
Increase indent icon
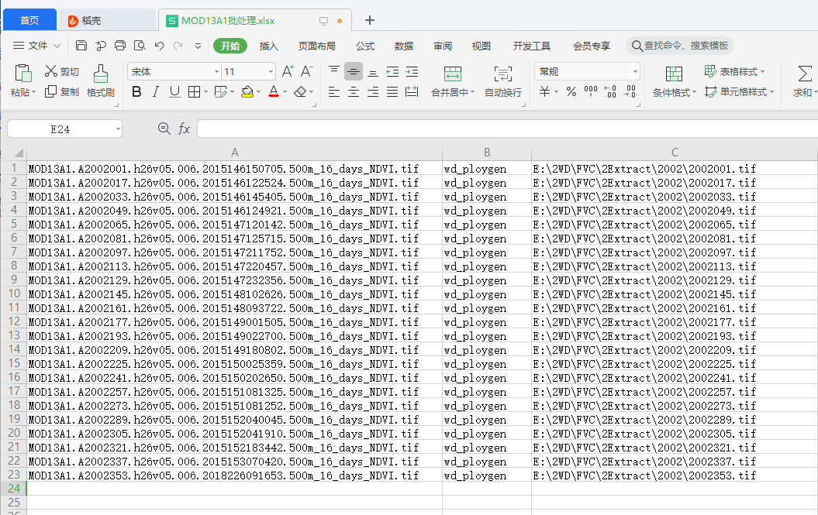tap(412, 72)
